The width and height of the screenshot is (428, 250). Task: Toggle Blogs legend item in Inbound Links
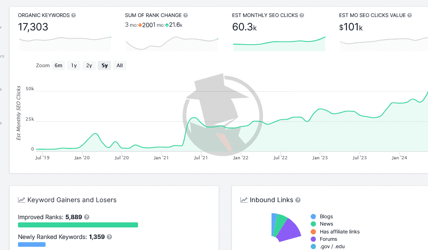(x=322, y=216)
